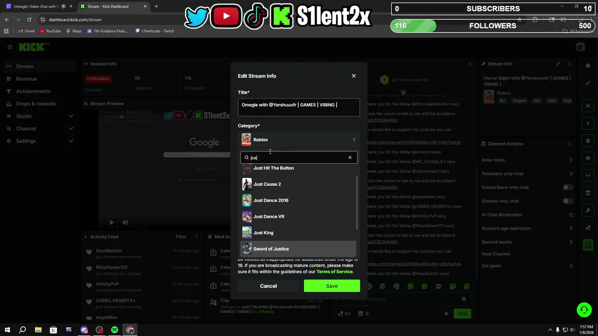Select Just Hit The Button result
598x336 pixels.
[x=298, y=168]
